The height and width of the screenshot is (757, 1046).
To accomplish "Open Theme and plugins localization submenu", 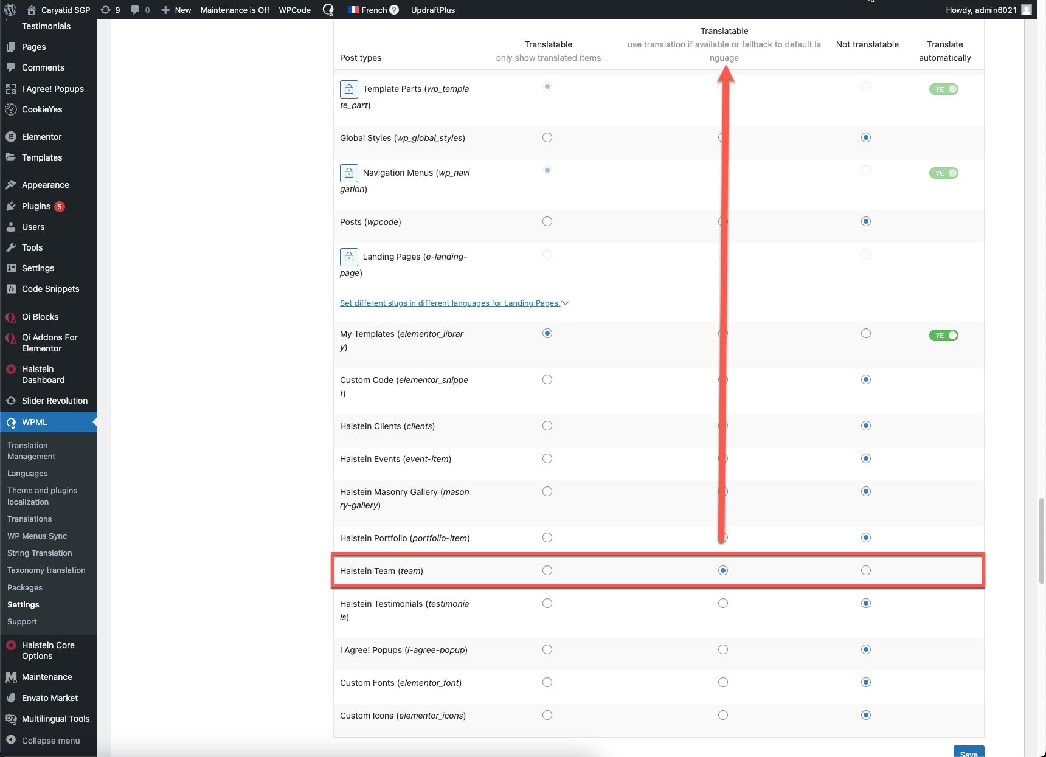I will [42, 496].
